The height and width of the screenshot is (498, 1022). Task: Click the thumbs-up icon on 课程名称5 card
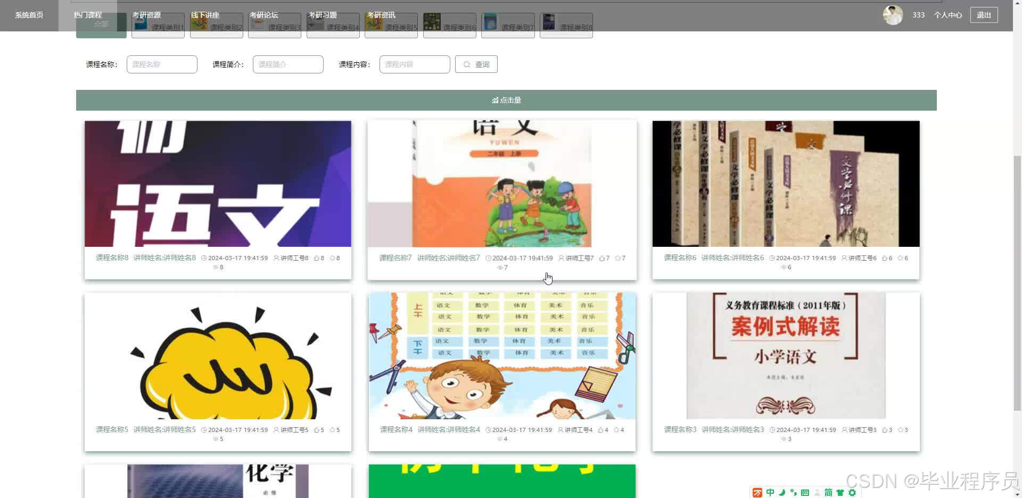click(317, 430)
